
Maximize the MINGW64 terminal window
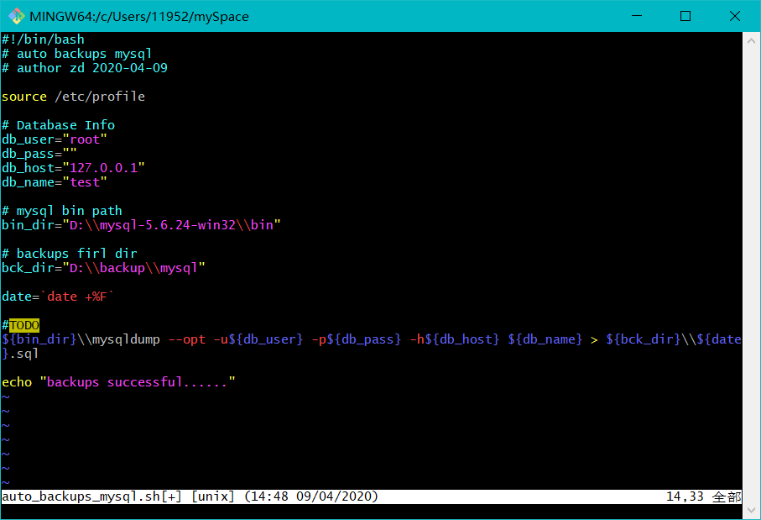coord(685,16)
